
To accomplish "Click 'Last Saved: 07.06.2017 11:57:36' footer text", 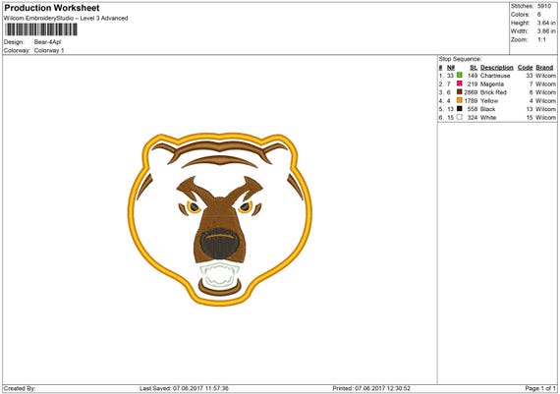I will [x=184, y=388].
